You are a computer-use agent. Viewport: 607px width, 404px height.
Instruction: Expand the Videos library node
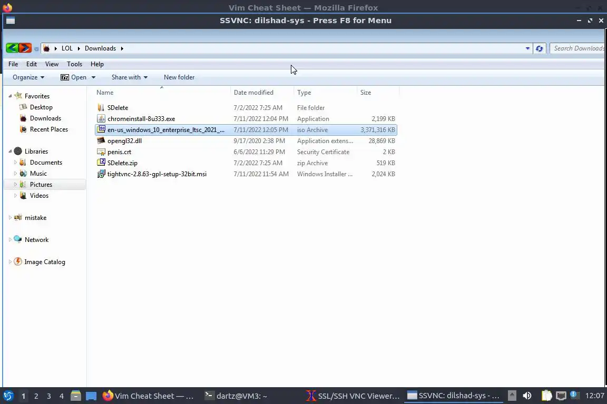(15, 196)
